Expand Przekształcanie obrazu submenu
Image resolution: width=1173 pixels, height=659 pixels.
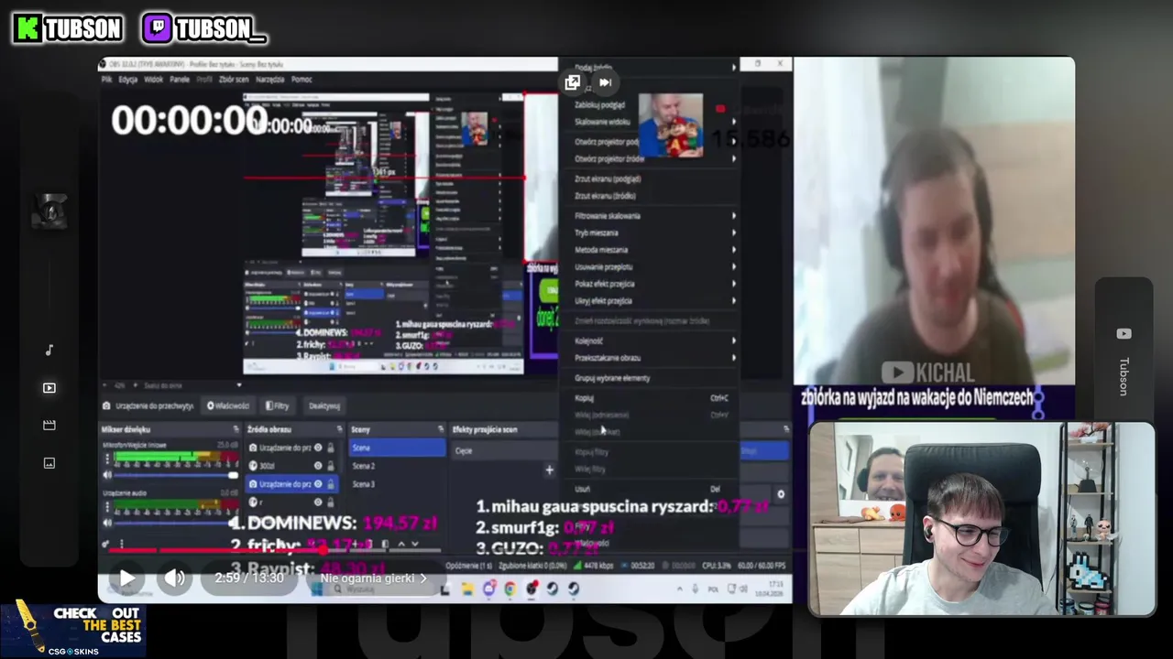[x=649, y=358]
